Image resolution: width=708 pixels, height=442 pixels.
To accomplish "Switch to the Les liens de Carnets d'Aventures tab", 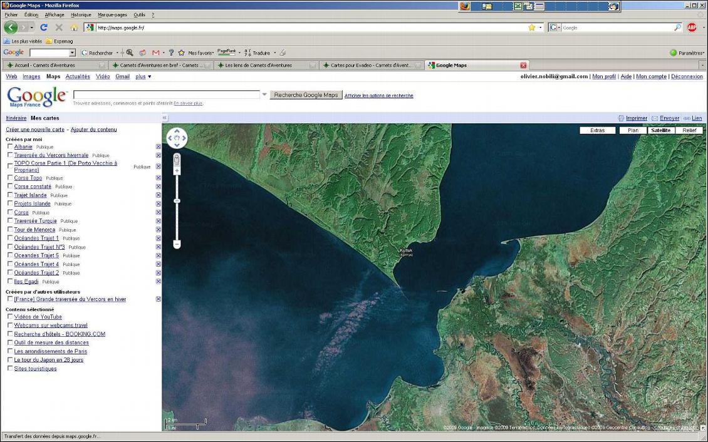I will [x=266, y=65].
